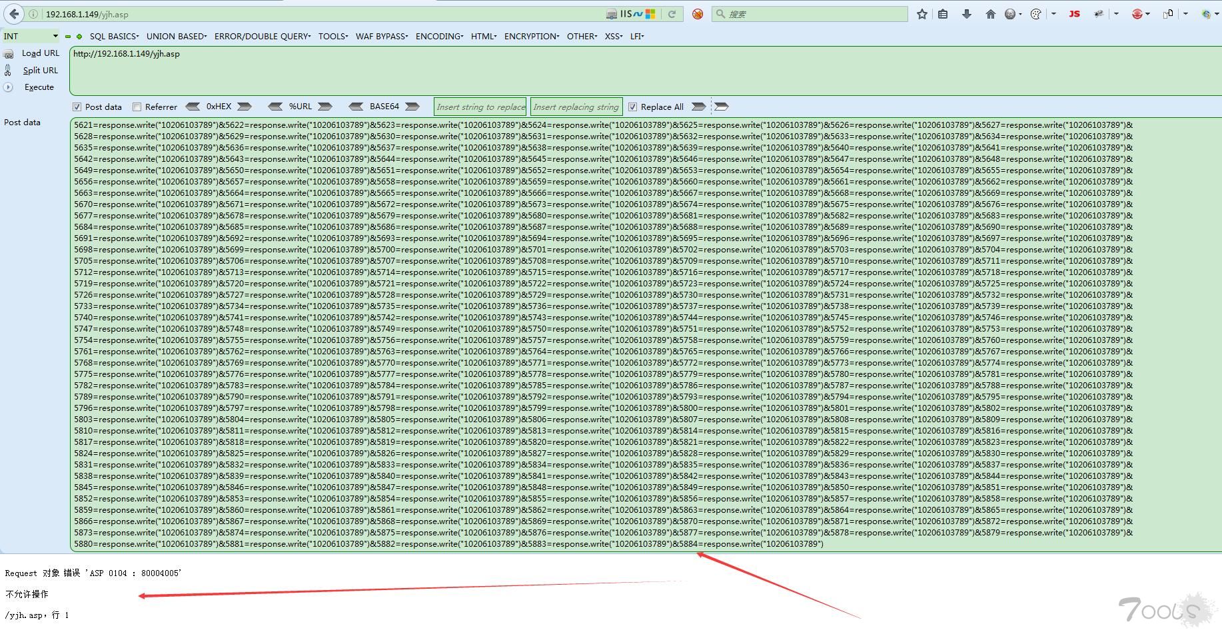The height and width of the screenshot is (632, 1222).
Task: Click the green plus HackBar icon
Action: tap(79, 37)
